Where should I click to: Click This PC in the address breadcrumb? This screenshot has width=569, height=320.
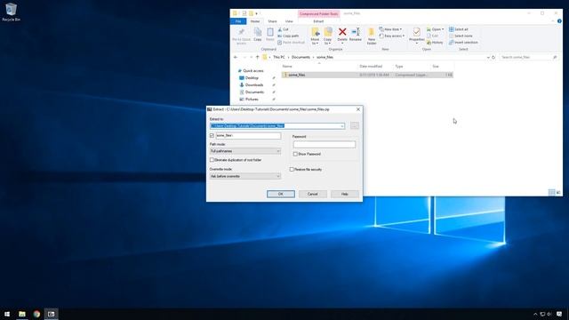coord(279,57)
